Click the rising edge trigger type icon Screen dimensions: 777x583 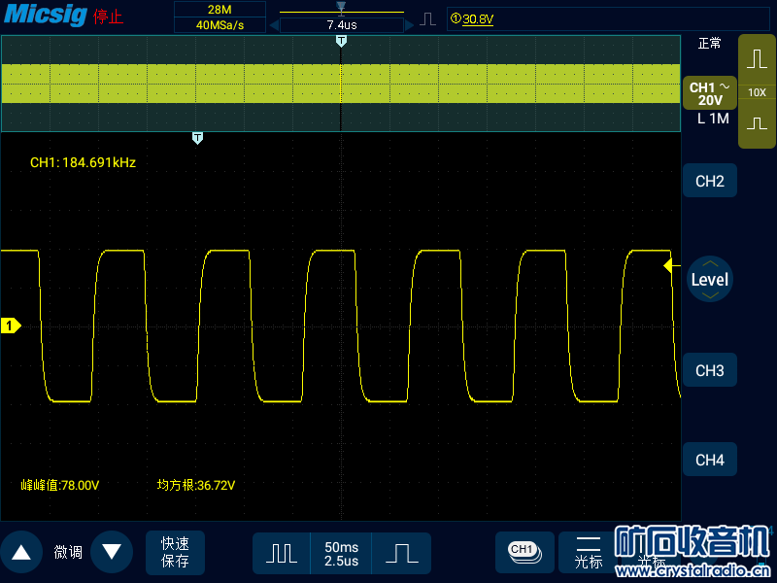pyautogui.click(x=428, y=19)
